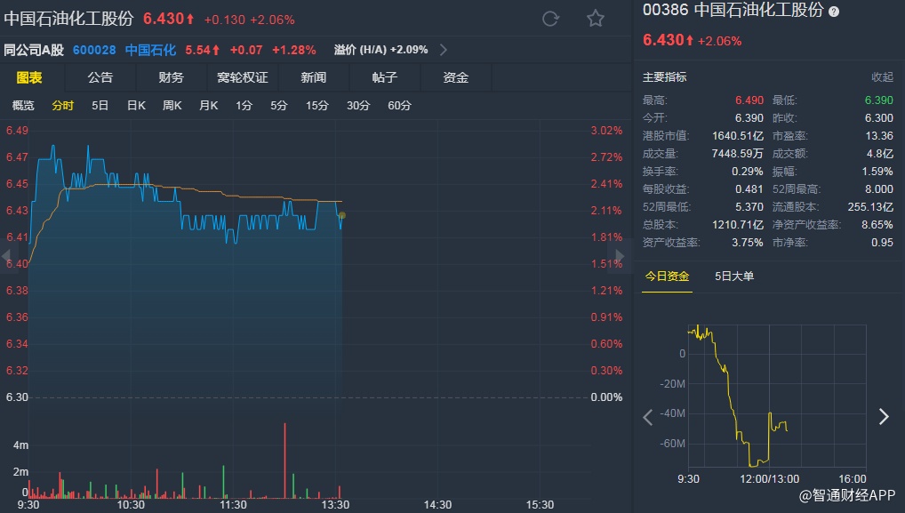Switch chart to 5日 view
The height and width of the screenshot is (513, 905).
point(100,106)
